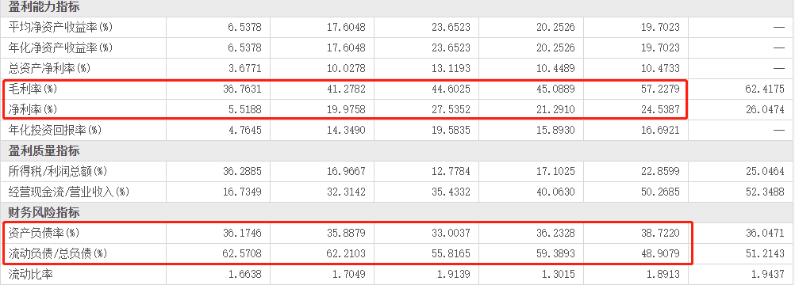Image resolution: width=795 pixels, height=285 pixels.
Task: Click the 盈利能力指标 section header
Action: tap(44, 7)
